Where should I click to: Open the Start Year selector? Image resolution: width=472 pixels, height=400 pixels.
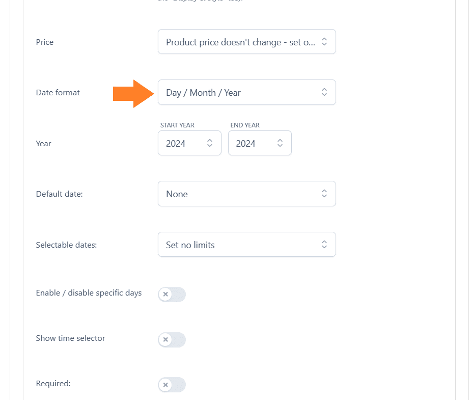(x=189, y=143)
